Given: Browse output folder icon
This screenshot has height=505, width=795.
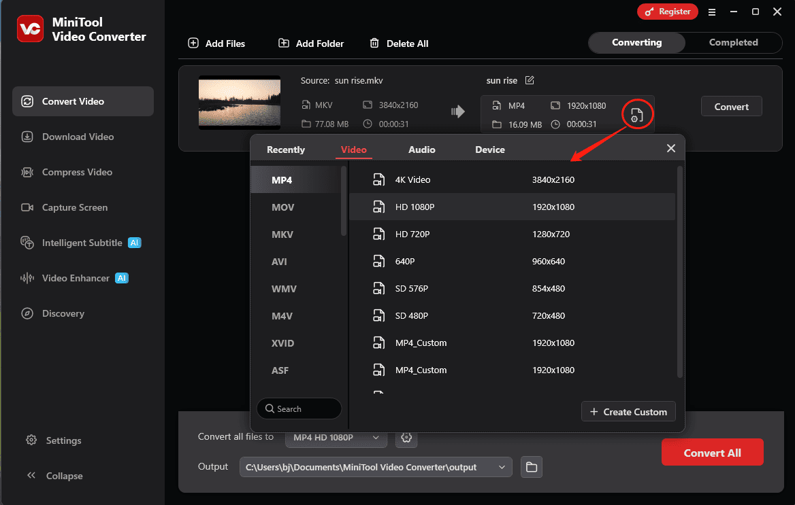Looking at the screenshot, I should tap(532, 467).
